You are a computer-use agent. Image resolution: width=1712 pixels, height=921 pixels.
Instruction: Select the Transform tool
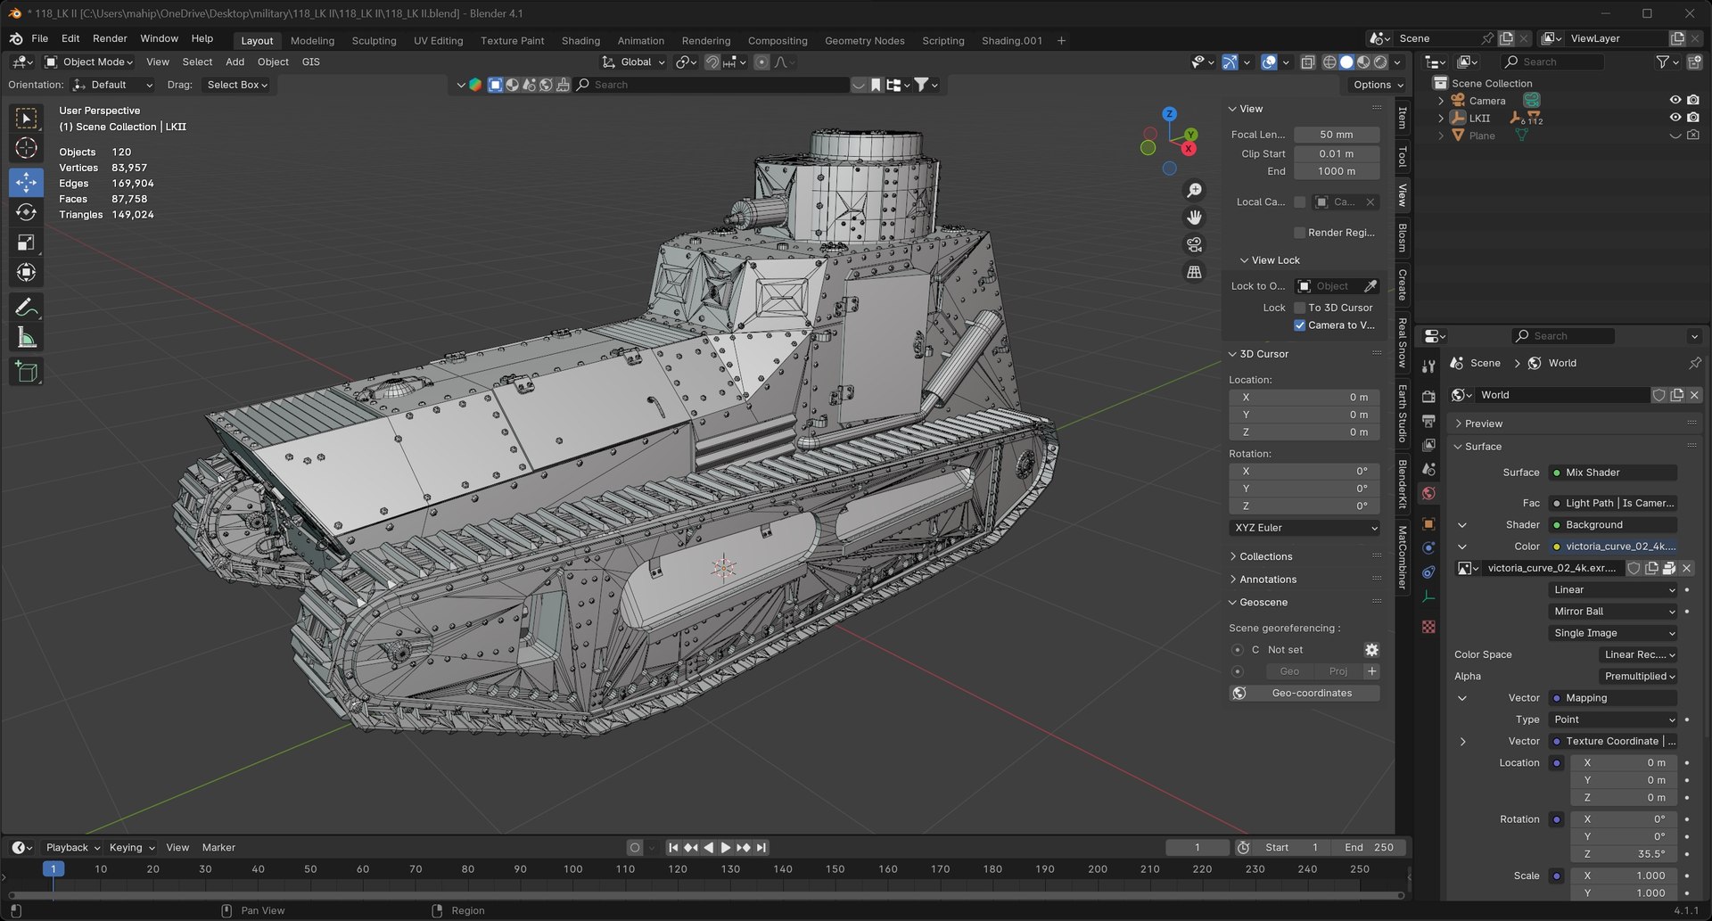pyautogui.click(x=26, y=273)
